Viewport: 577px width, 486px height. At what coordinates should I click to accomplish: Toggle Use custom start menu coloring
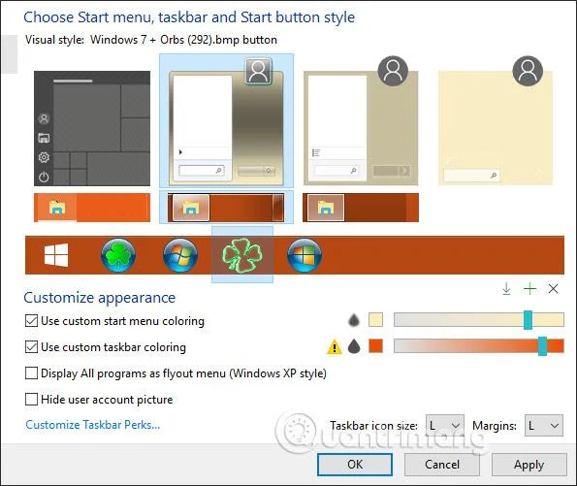click(31, 321)
